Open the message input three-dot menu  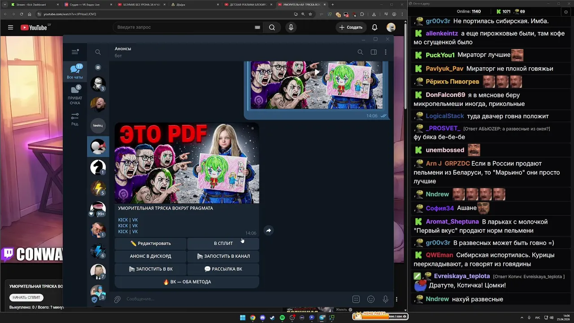tap(396, 299)
